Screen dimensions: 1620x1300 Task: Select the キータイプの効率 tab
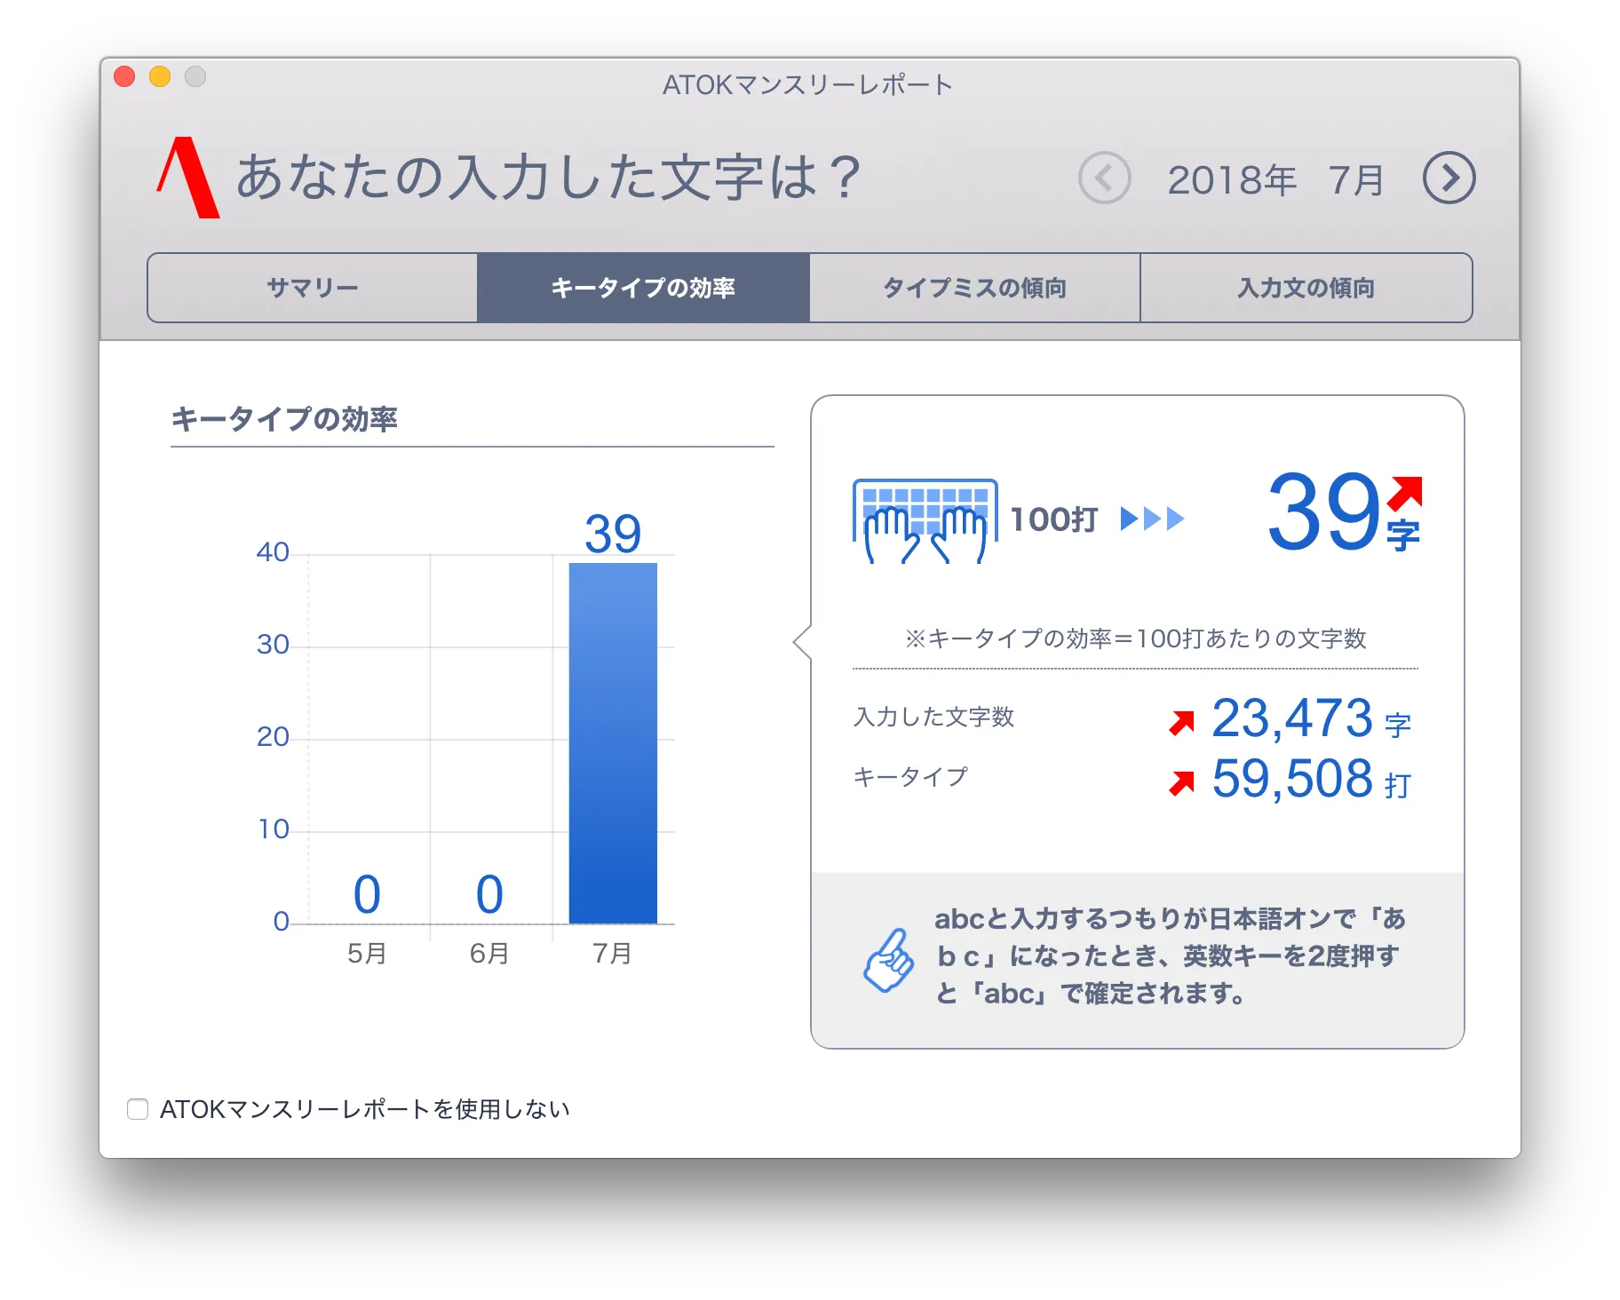[643, 288]
